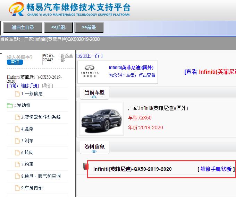The height and width of the screenshot is (197, 236).
Task: Click the >>前进 forward button
Action: pos(89,27)
